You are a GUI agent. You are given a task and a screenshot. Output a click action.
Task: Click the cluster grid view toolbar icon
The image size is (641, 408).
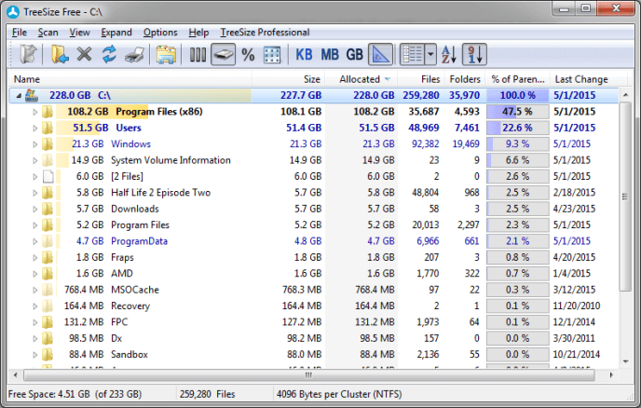(x=272, y=55)
